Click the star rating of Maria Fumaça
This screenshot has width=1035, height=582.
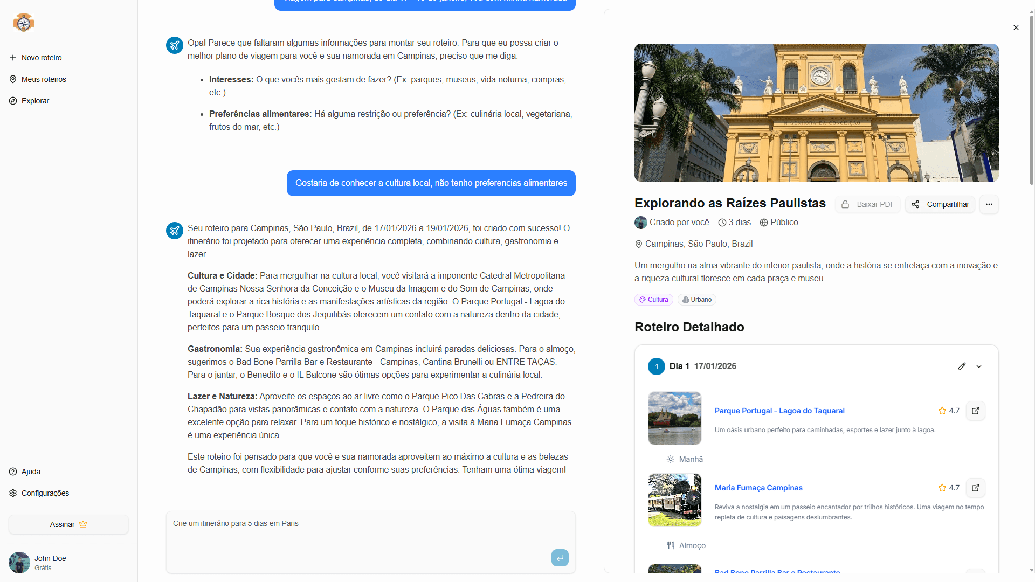click(949, 488)
